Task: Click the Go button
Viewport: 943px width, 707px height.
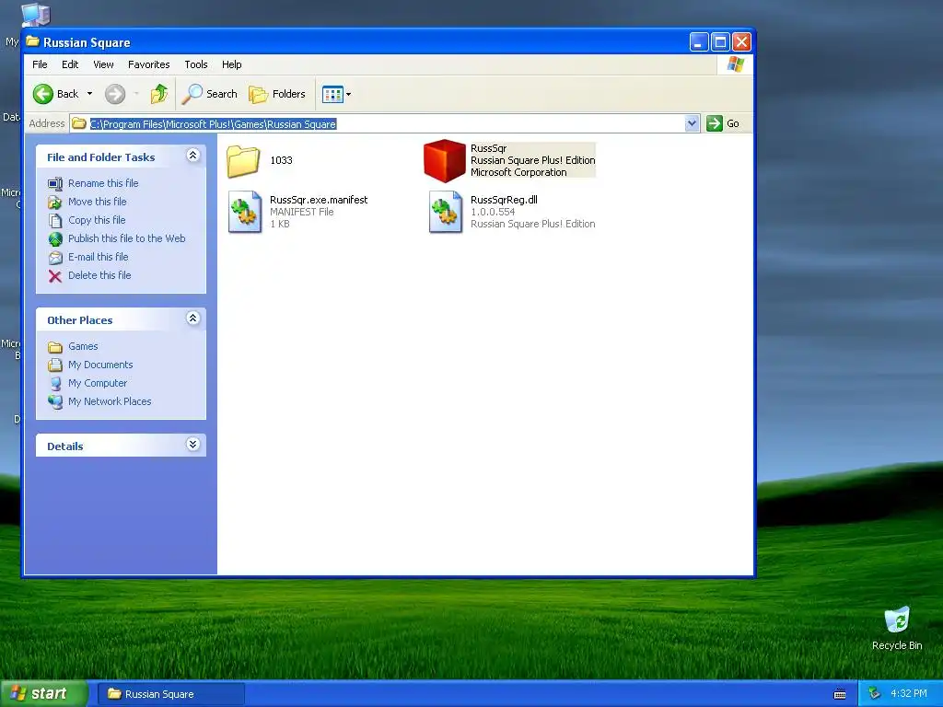Action: coord(724,123)
